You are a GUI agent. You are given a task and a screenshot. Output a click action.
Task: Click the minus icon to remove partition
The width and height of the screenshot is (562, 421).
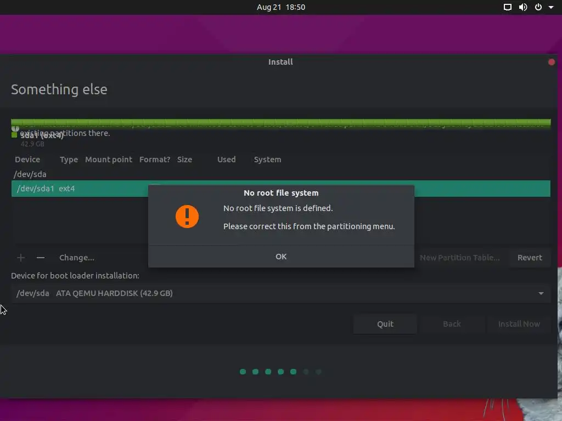(41, 258)
